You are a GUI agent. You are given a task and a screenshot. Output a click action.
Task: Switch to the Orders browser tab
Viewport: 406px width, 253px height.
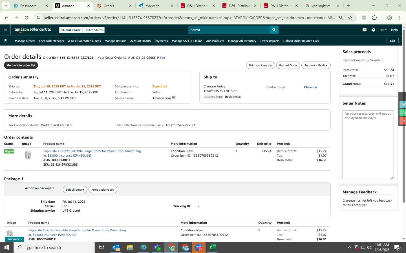(x=109, y=6)
